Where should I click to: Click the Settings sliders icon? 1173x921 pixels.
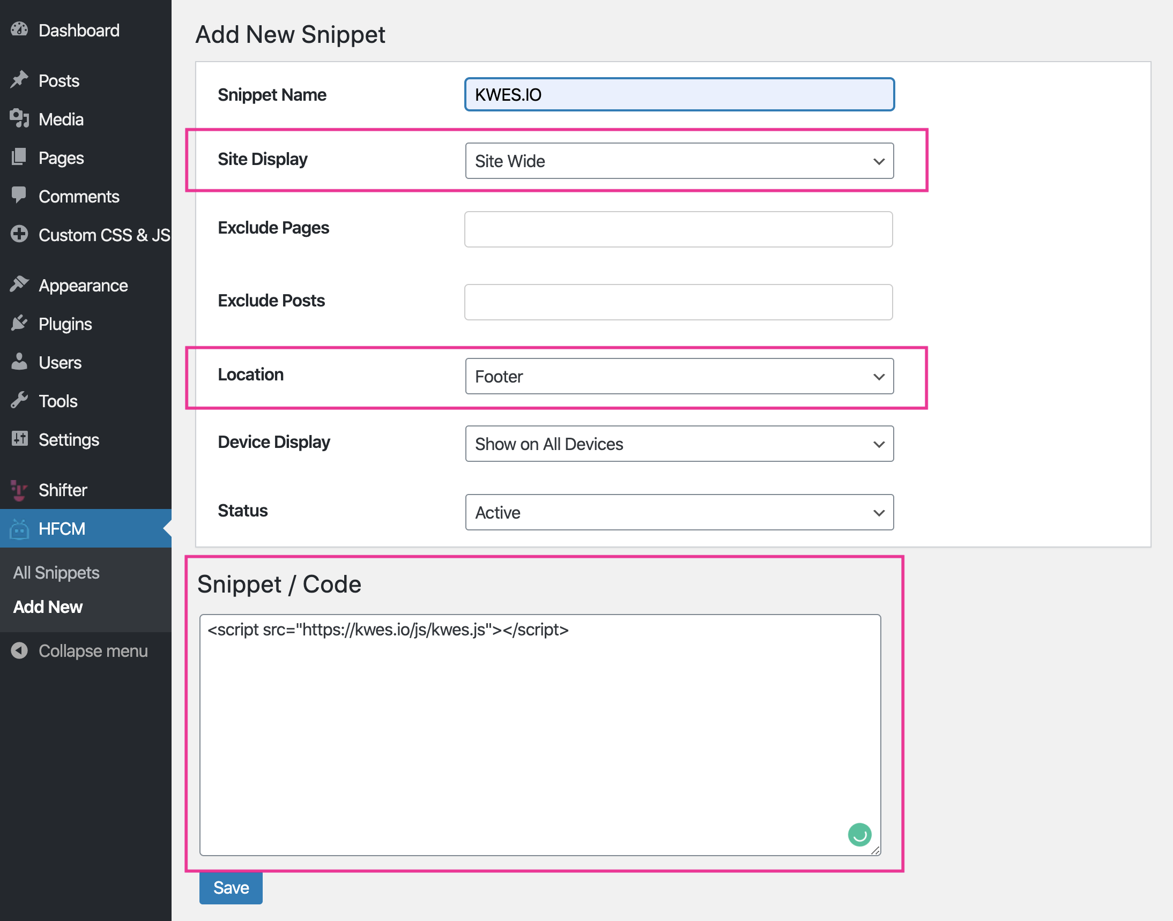pyautogui.click(x=19, y=439)
